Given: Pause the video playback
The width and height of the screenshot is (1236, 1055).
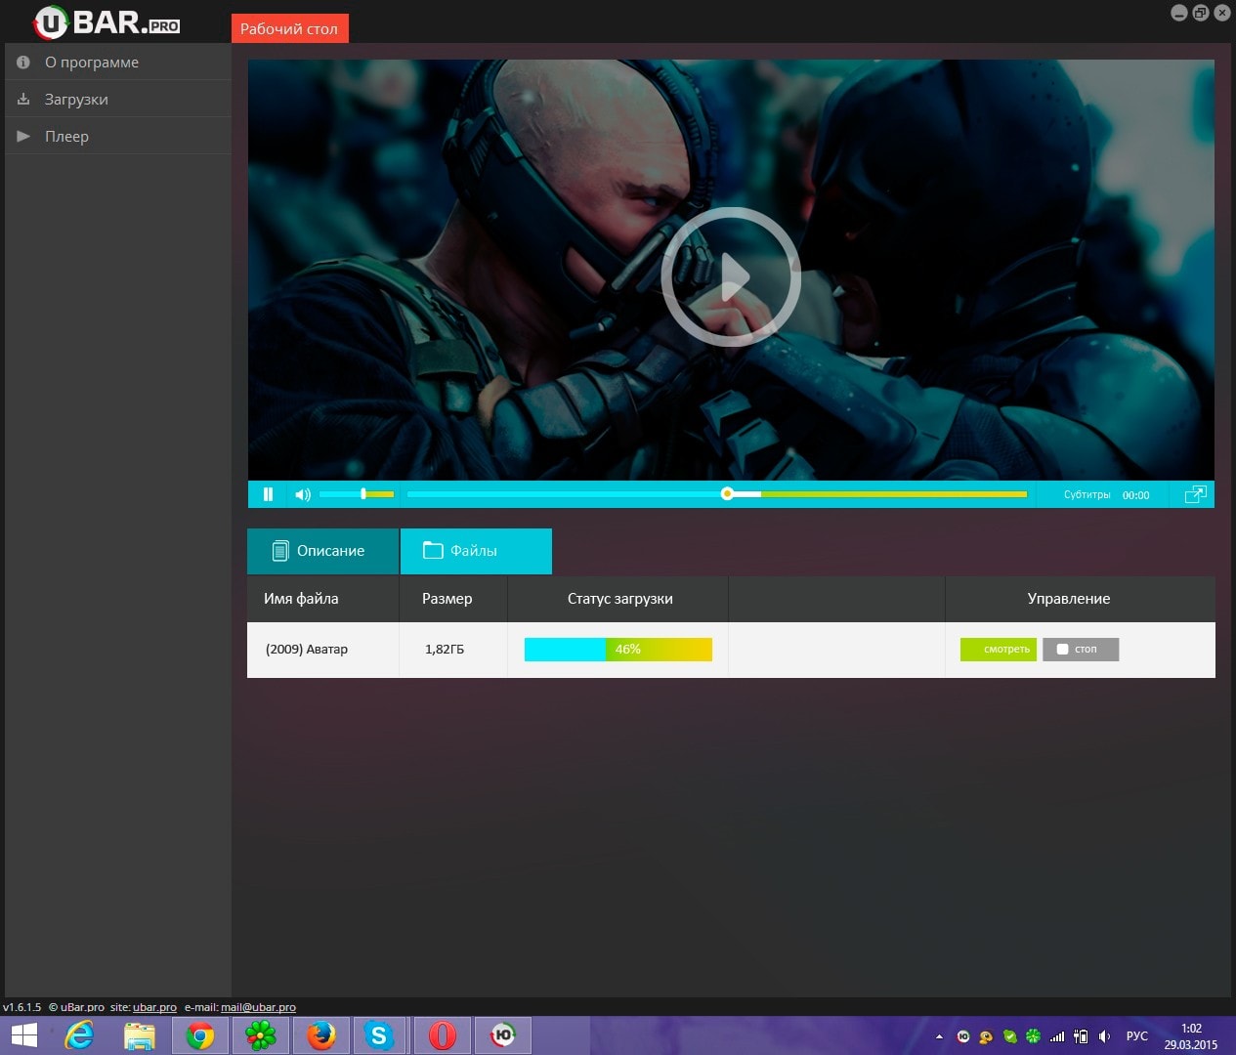Looking at the screenshot, I should click(268, 494).
